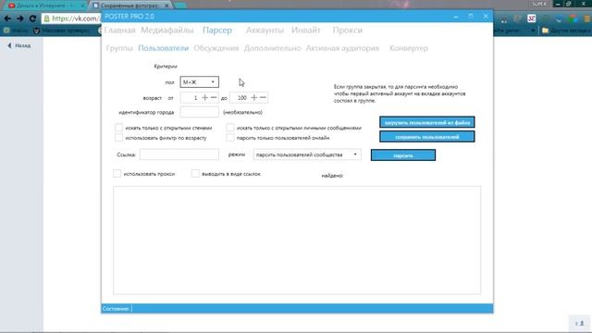
Task: Minimize the Poster Pro 2.0 window
Action: [456, 17]
